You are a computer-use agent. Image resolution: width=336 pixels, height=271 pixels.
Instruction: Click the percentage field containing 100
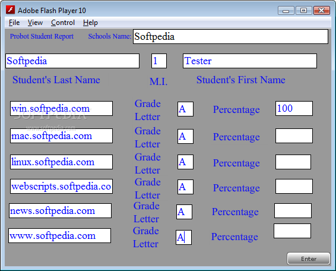click(x=294, y=108)
